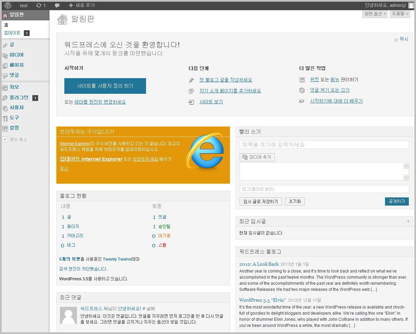The height and width of the screenshot is (334, 416).
Task: Click the pin icon next to first blog post link
Action: (x=191, y=80)
